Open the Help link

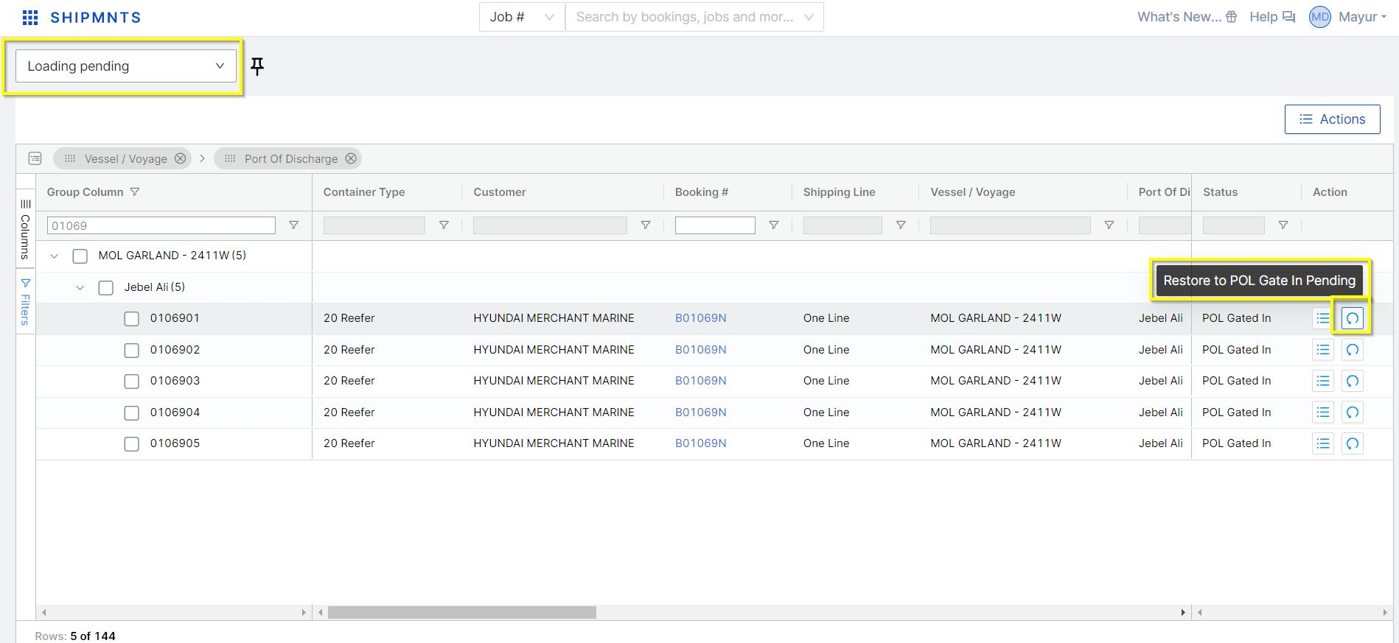(1263, 17)
